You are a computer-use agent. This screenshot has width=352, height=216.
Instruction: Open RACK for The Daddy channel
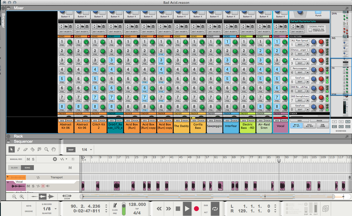point(185,121)
